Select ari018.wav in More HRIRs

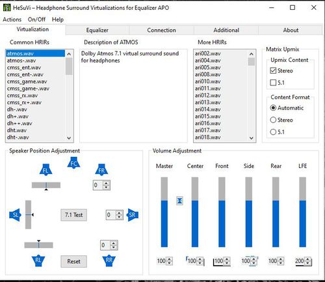point(221,137)
